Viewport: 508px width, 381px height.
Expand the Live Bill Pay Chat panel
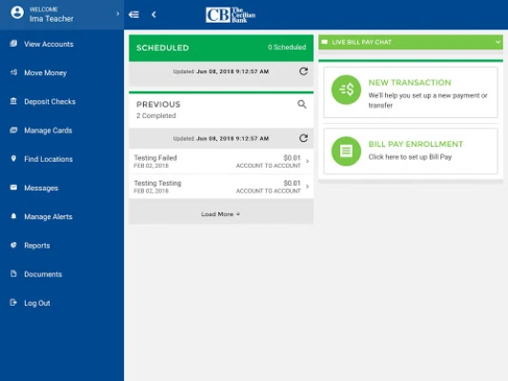[411, 42]
